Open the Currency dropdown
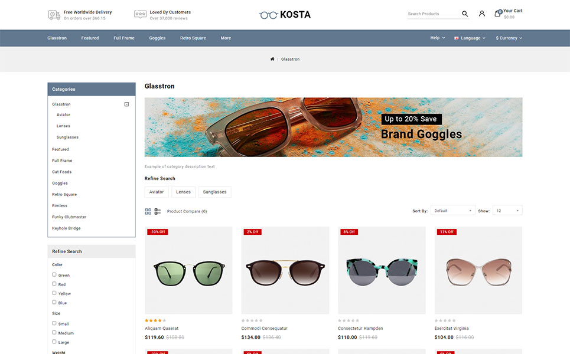Viewport: 570px width, 354px height. 509,38
